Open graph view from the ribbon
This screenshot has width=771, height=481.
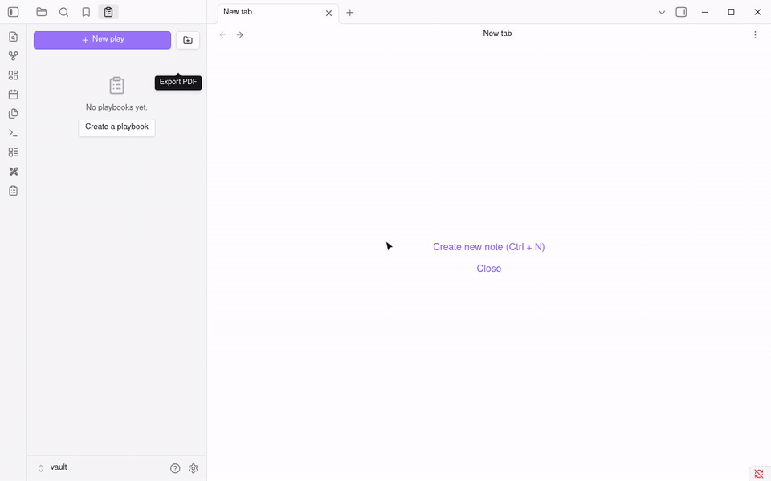14,56
